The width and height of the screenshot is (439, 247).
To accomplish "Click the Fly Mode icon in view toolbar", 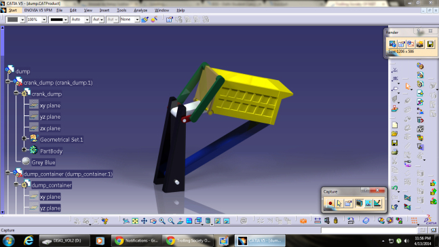I will tap(126, 221).
